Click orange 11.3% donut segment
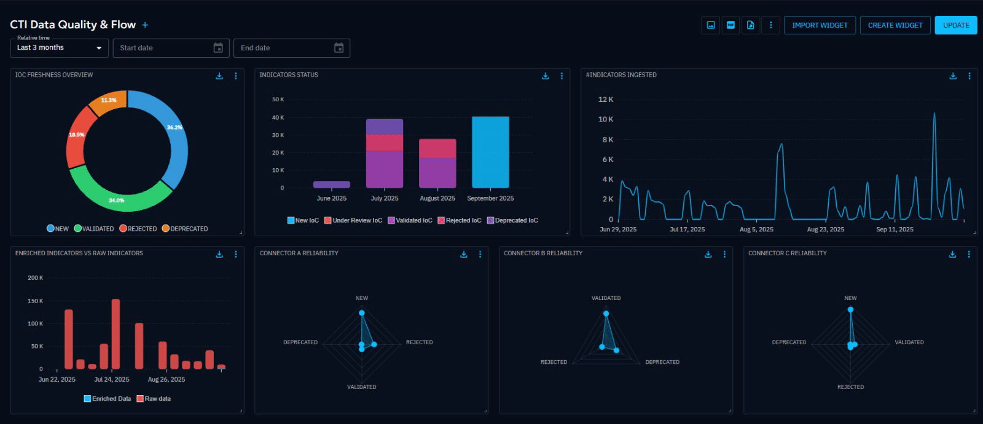This screenshot has width=983, height=424. pyautogui.click(x=109, y=101)
